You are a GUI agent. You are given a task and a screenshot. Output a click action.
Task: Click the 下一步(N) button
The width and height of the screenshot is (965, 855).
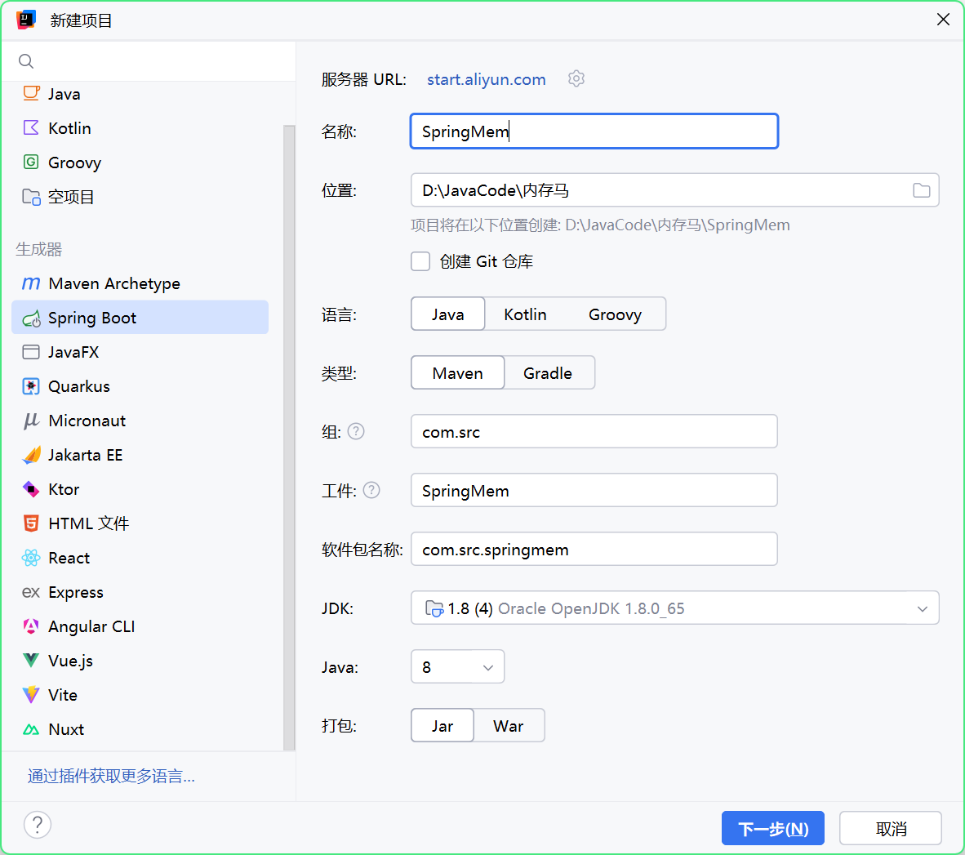773,828
